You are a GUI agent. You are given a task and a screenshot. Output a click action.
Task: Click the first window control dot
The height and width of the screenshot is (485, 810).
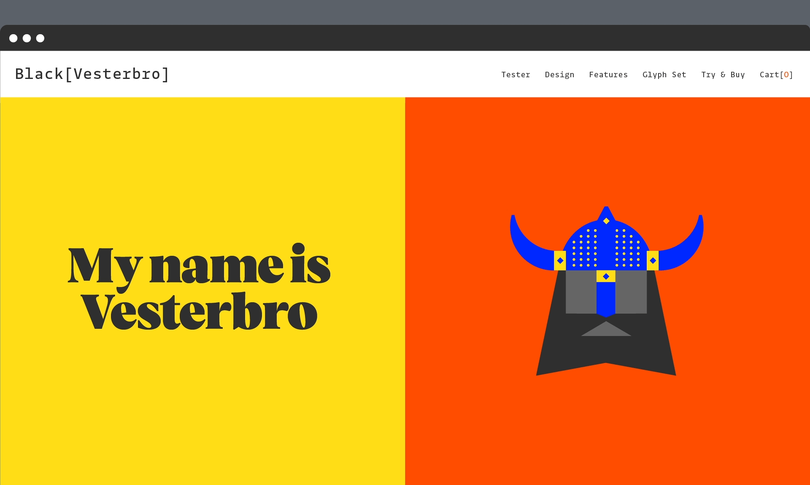(x=13, y=38)
